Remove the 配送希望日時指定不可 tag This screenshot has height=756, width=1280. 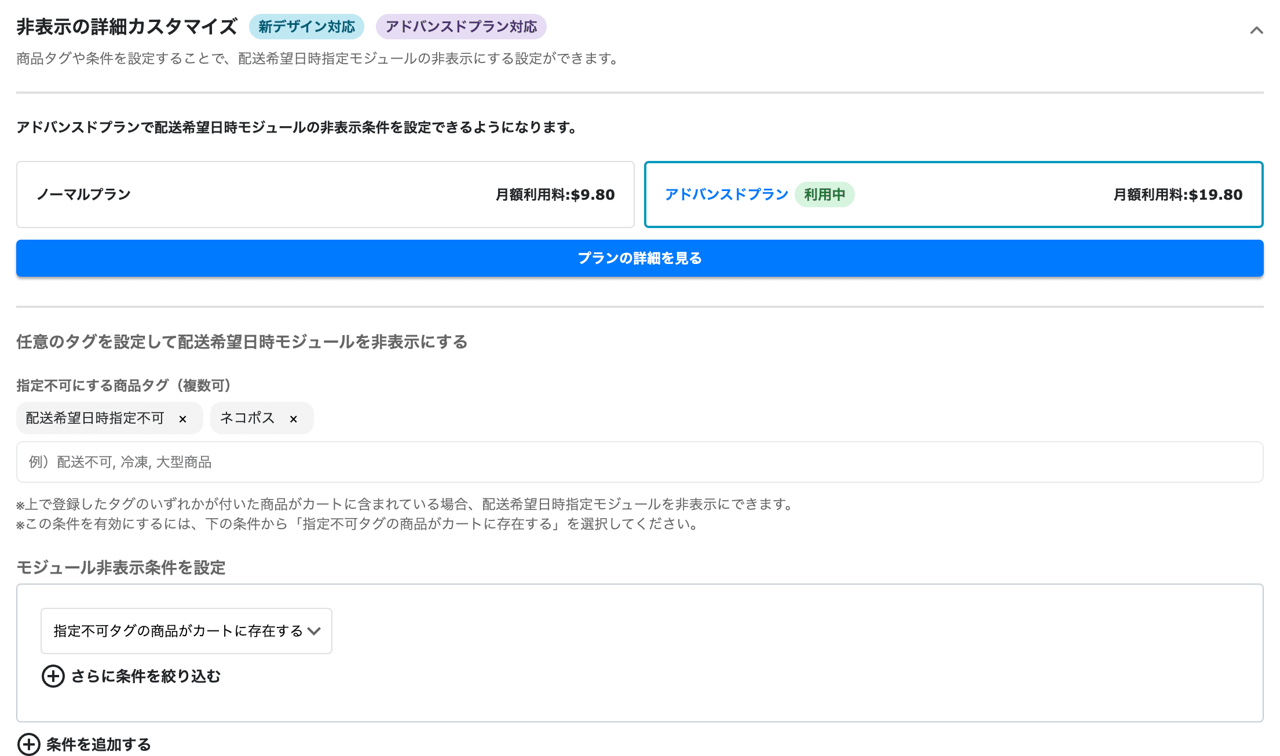tap(184, 418)
